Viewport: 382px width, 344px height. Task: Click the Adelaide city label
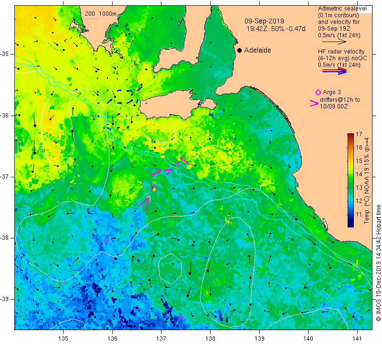(x=257, y=50)
